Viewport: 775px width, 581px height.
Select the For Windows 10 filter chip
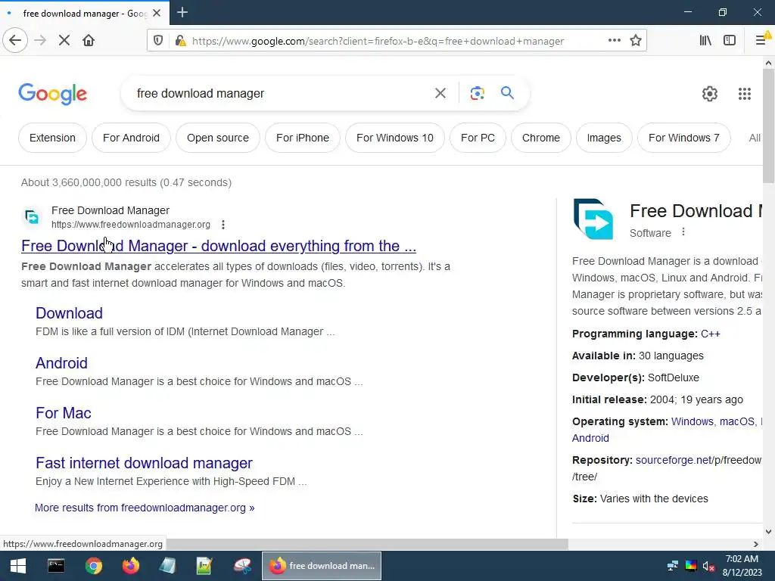point(395,138)
